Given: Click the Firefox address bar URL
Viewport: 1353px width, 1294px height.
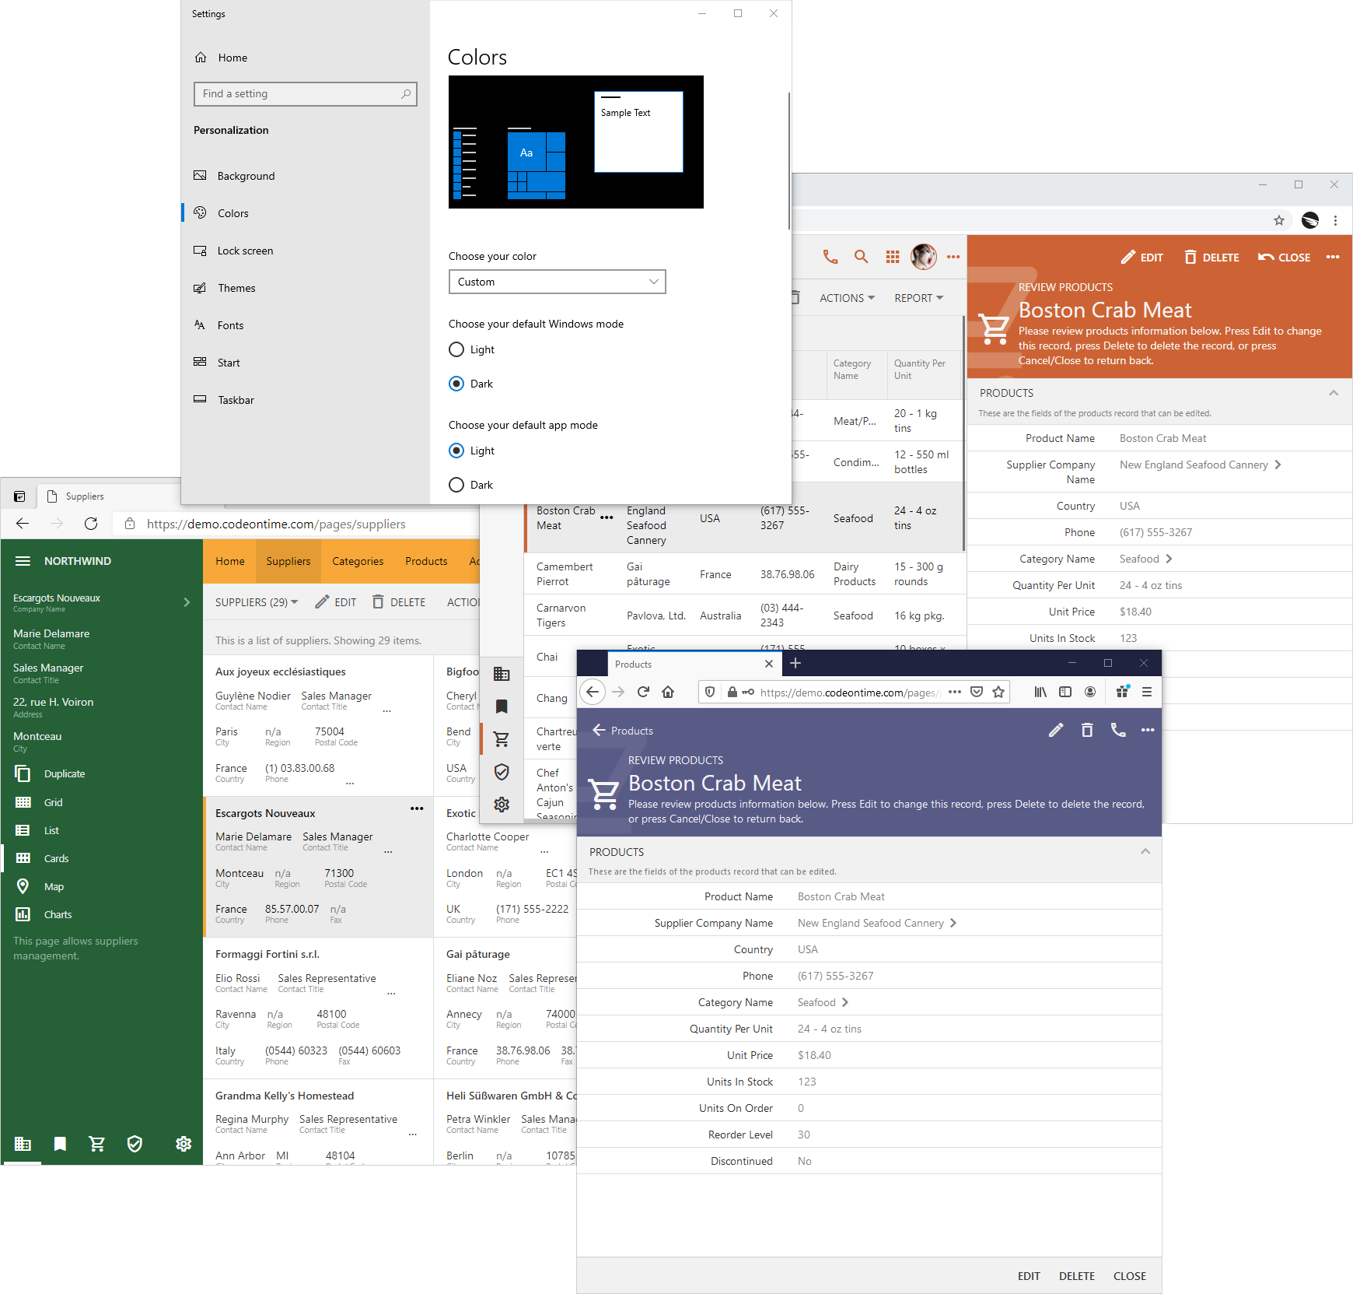Looking at the screenshot, I should [x=850, y=693].
